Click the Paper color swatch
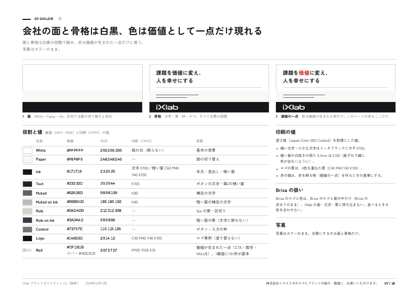This screenshot has height=296, width=418. [27, 160]
